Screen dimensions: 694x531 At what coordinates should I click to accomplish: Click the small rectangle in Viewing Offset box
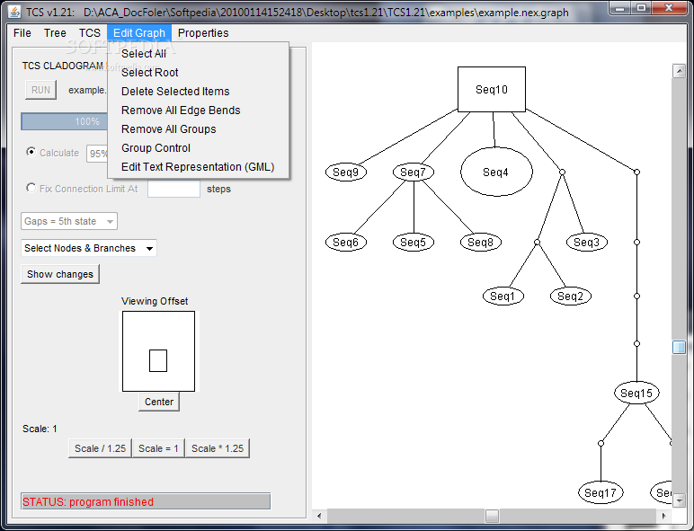tap(158, 360)
